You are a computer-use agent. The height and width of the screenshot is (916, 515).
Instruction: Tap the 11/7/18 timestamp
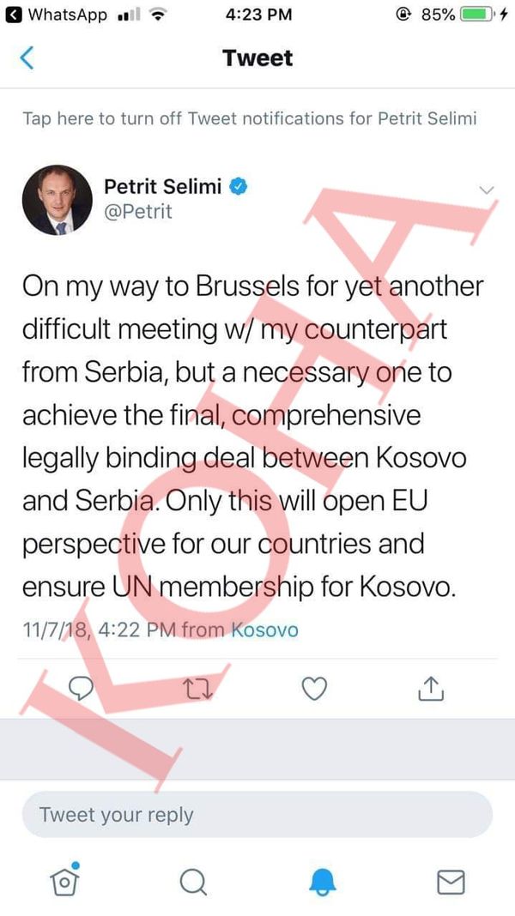(x=56, y=630)
